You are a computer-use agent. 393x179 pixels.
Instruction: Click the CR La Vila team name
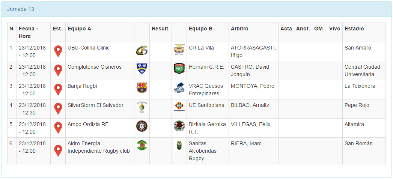point(201,48)
